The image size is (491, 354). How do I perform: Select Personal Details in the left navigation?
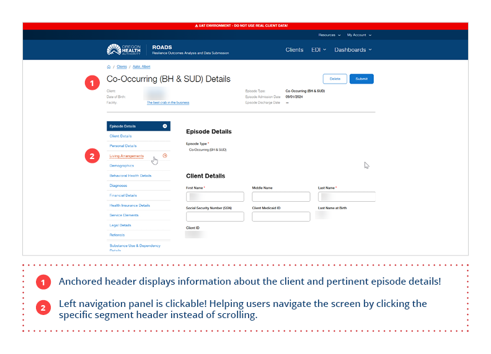(x=123, y=146)
